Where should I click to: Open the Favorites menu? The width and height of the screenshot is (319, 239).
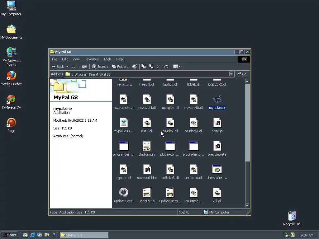coord(91,59)
